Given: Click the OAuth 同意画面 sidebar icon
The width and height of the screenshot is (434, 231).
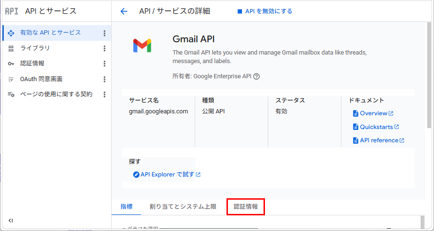Looking at the screenshot, I should point(11,79).
